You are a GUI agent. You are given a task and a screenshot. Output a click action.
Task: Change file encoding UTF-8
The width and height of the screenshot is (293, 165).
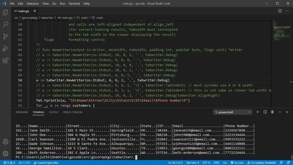coord(206,163)
